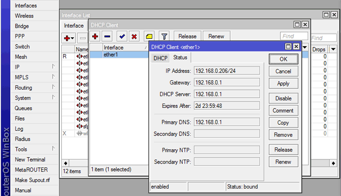Screen dimensions: 341x196
Task: Switch to the DHCP tab
Action: pyautogui.click(x=160, y=58)
